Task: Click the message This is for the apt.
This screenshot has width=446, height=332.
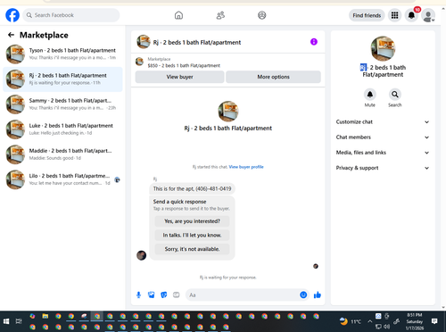Action: coord(192,188)
